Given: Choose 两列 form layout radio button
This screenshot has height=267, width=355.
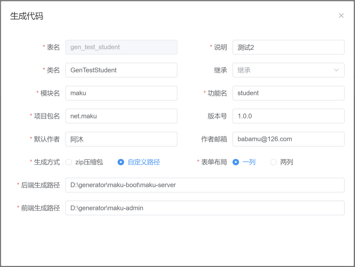Looking at the screenshot, I should (273, 162).
